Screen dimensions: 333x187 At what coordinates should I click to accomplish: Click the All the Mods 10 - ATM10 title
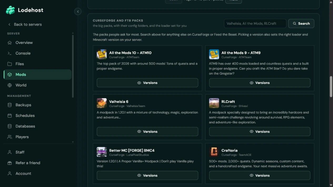130,53
